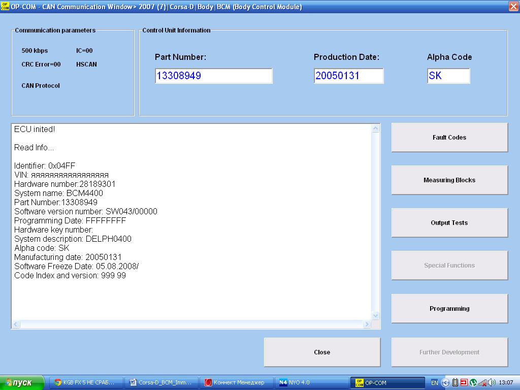The width and height of the screenshot is (520, 390).
Task: Click 'Part Number:13308949' log line
Action: click(x=56, y=202)
